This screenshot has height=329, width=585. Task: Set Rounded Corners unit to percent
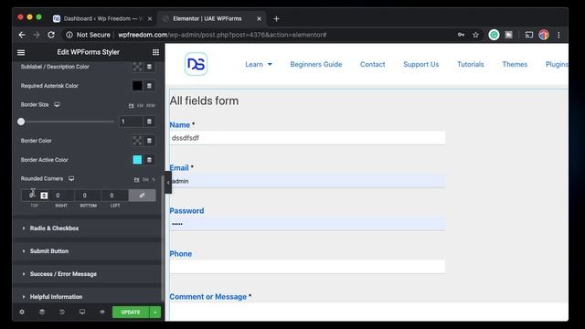click(154, 180)
